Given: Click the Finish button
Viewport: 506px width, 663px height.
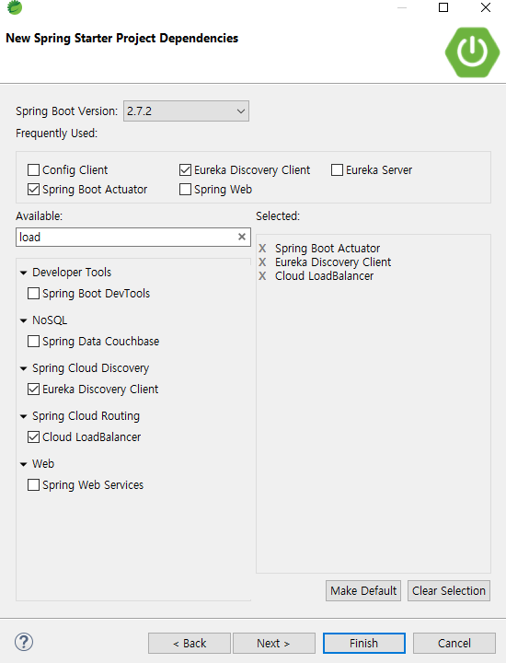Looking at the screenshot, I should (x=364, y=643).
